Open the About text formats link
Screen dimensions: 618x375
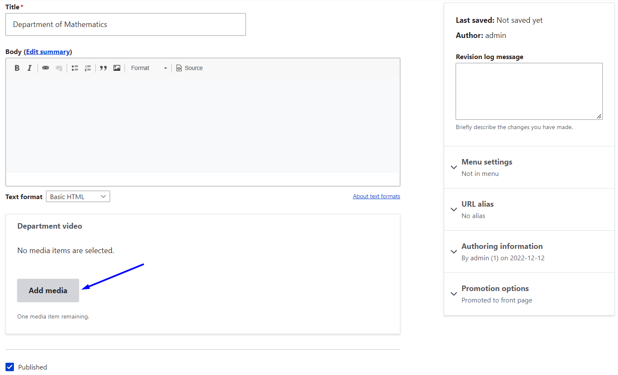click(376, 196)
